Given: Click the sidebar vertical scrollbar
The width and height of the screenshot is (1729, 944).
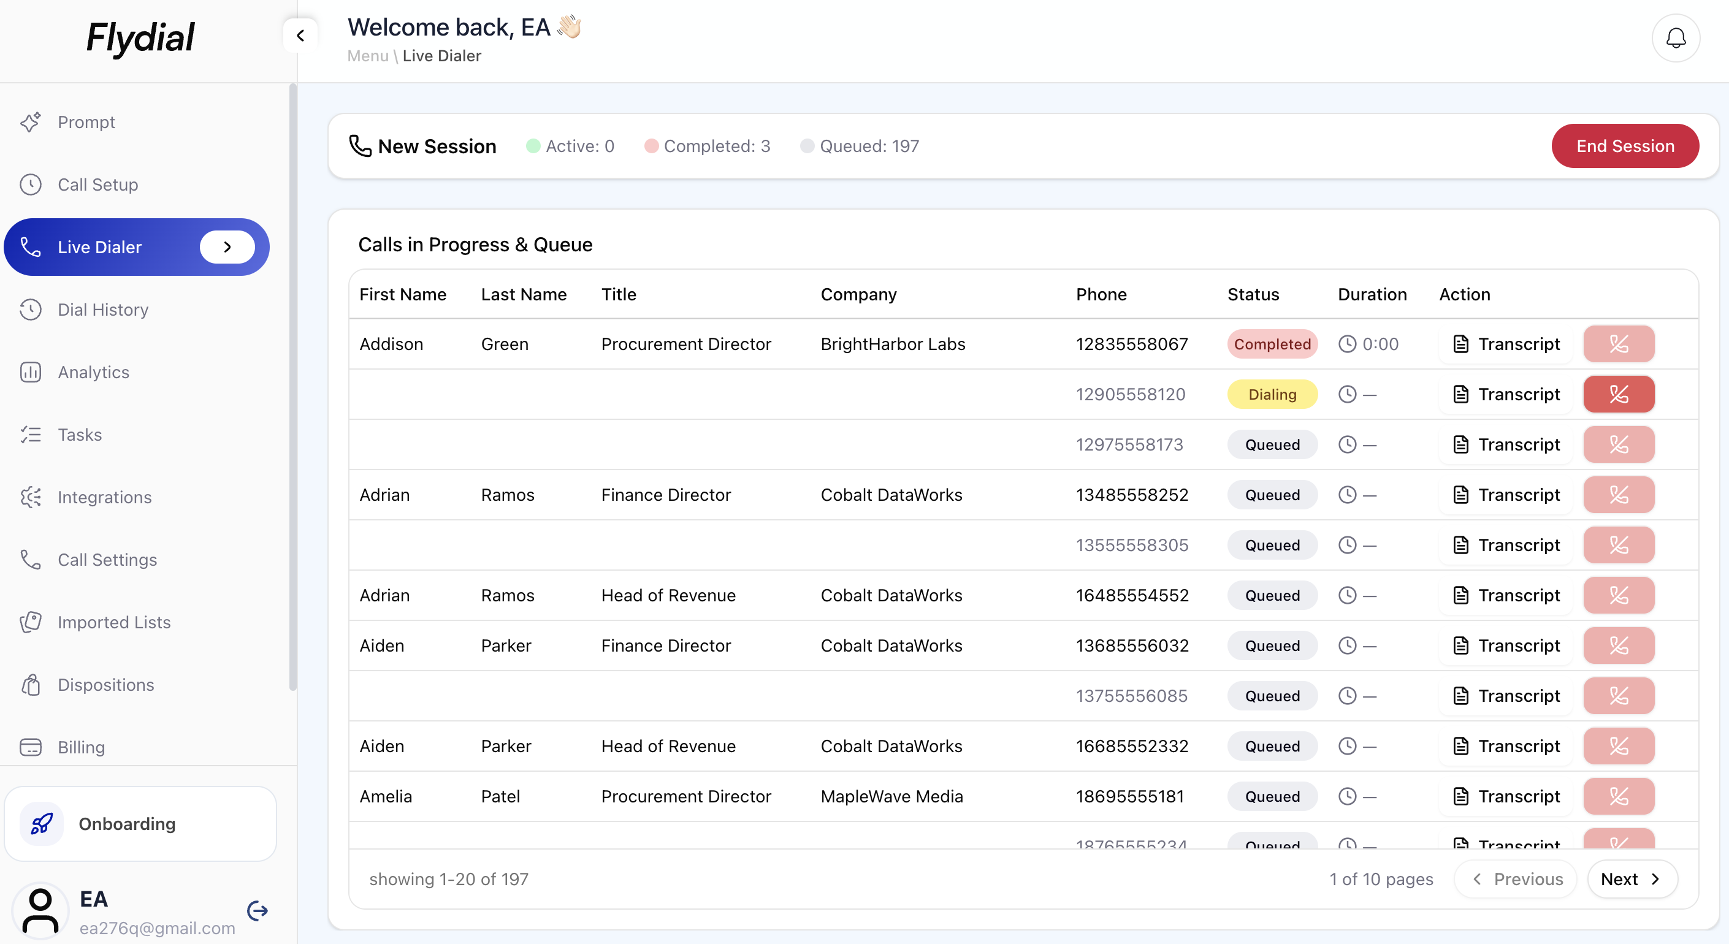Looking at the screenshot, I should click(292, 386).
